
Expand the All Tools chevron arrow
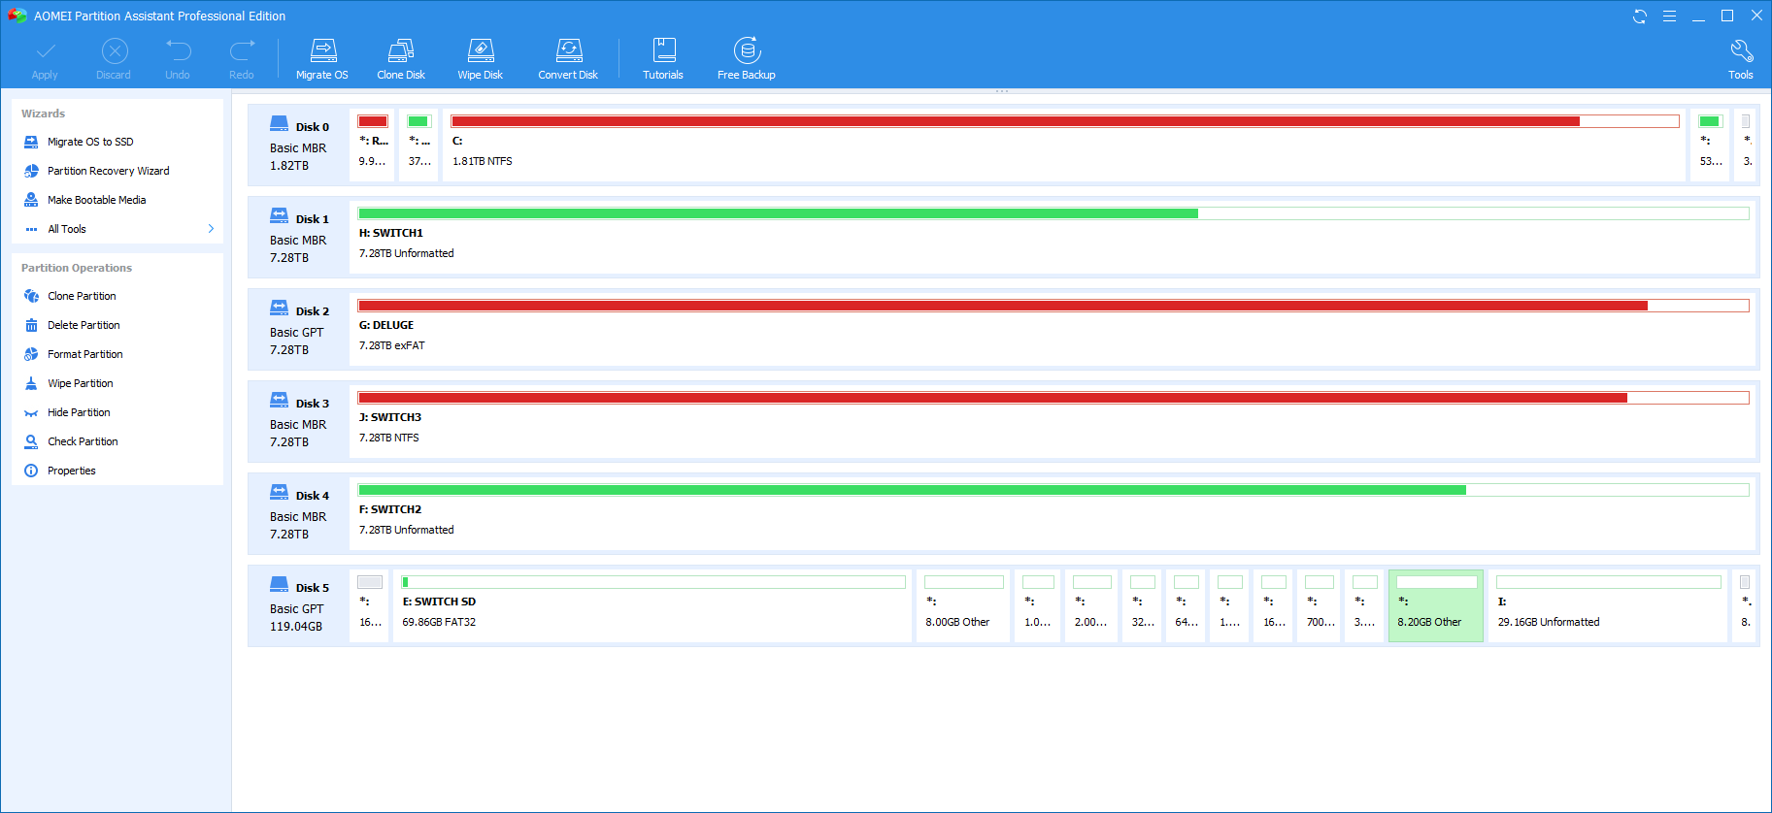211,229
